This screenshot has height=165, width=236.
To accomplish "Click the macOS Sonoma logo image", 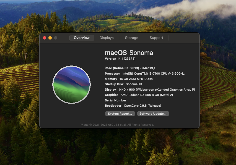I will click(x=71, y=85).
